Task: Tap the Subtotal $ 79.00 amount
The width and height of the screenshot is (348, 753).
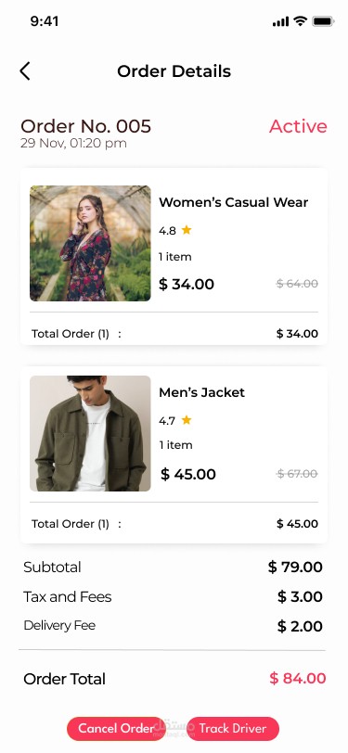Action: [x=295, y=568]
